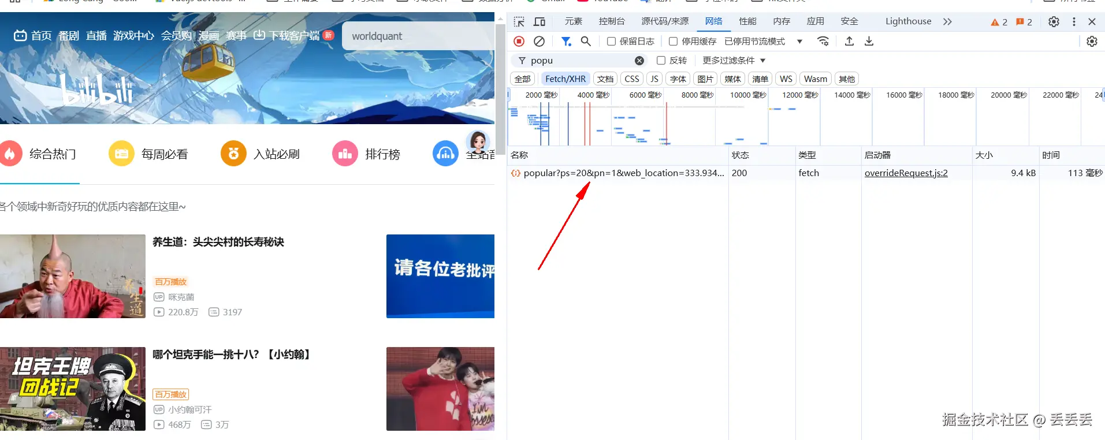Enable 停用缓存 checkbox

point(673,41)
